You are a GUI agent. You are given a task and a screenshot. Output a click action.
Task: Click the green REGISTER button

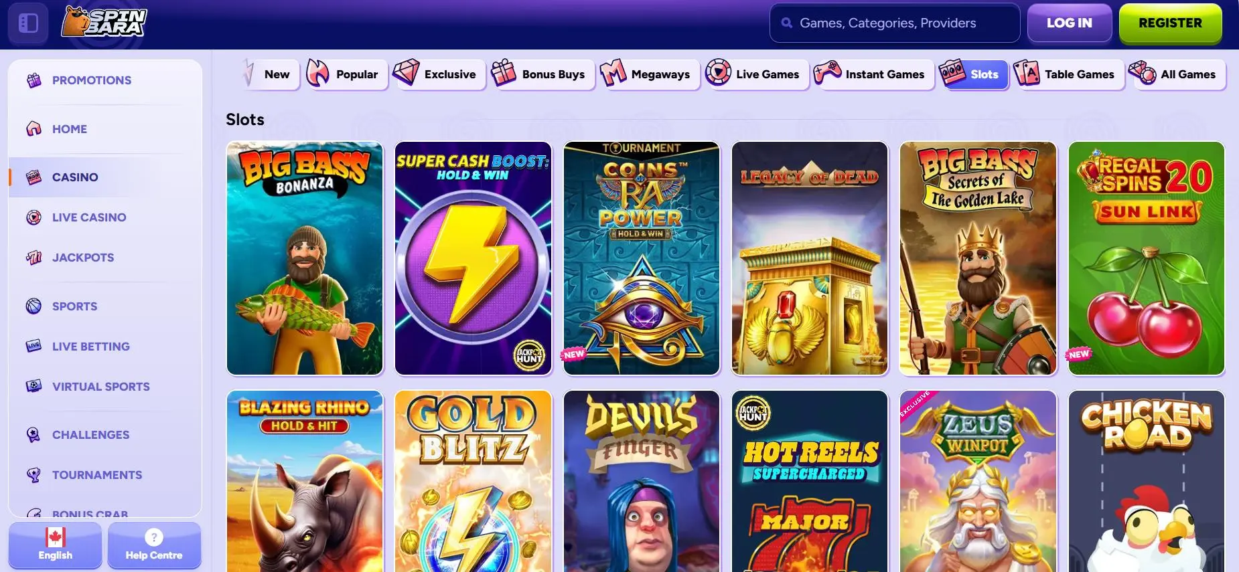tap(1170, 23)
